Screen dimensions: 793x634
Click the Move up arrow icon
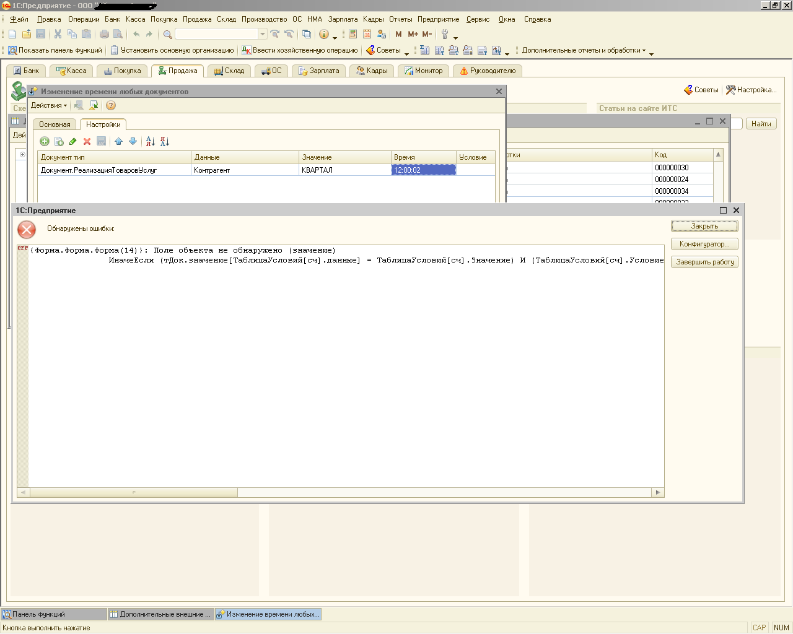pos(118,142)
